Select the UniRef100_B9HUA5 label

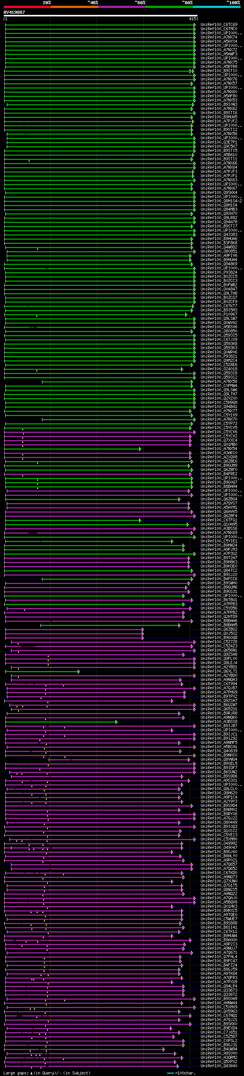[x=219, y=117]
